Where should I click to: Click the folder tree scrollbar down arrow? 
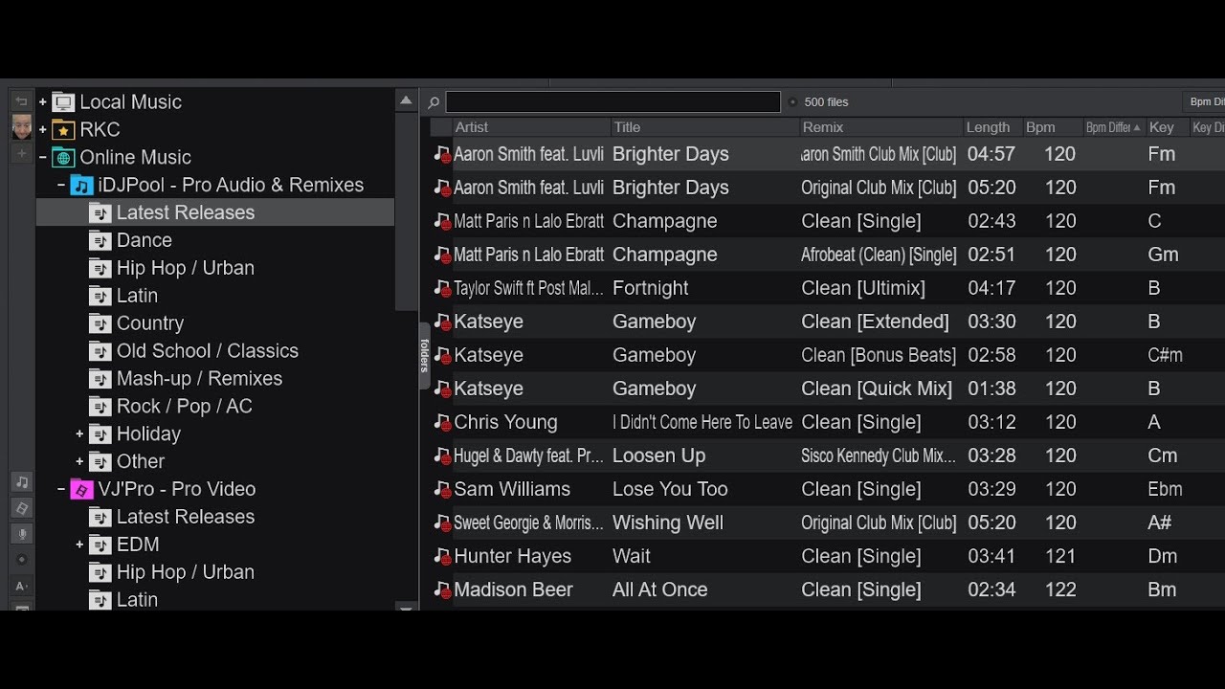click(406, 607)
